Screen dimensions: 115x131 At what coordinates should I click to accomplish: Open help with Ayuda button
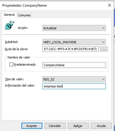(x=101, y=126)
